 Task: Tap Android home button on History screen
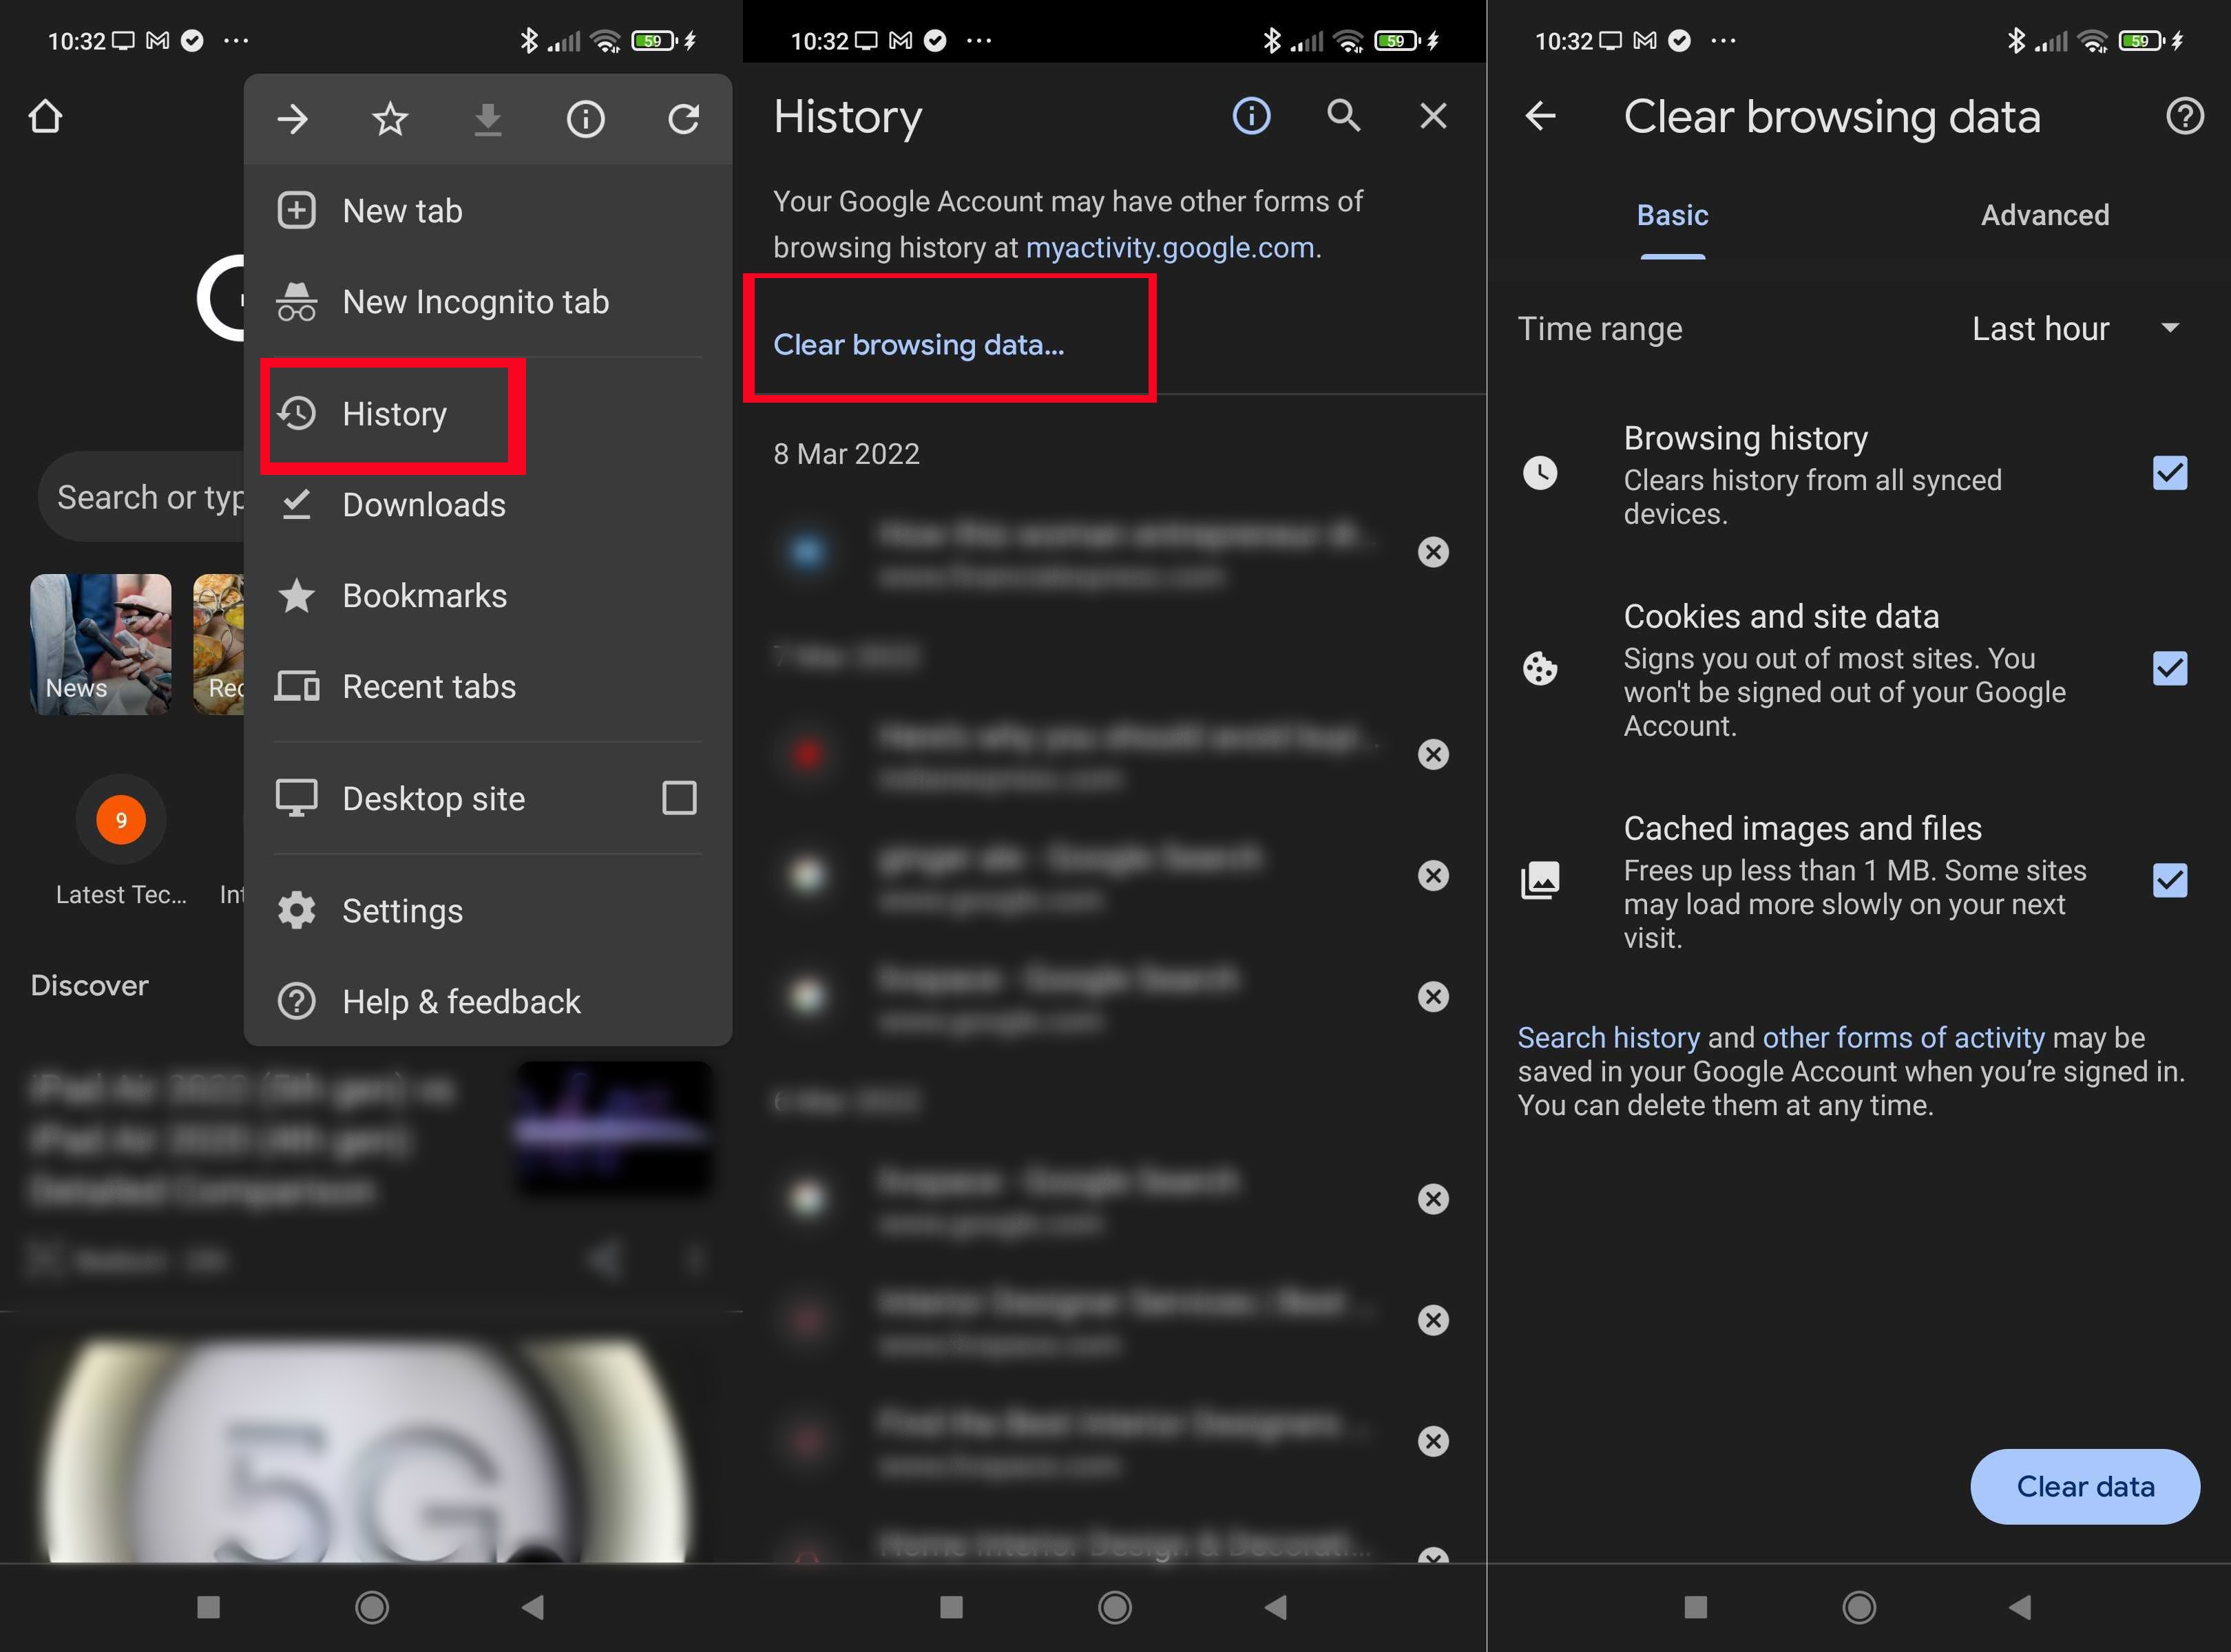(1115, 1607)
